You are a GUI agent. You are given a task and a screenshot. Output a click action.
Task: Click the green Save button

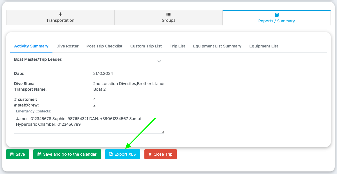click(17, 154)
